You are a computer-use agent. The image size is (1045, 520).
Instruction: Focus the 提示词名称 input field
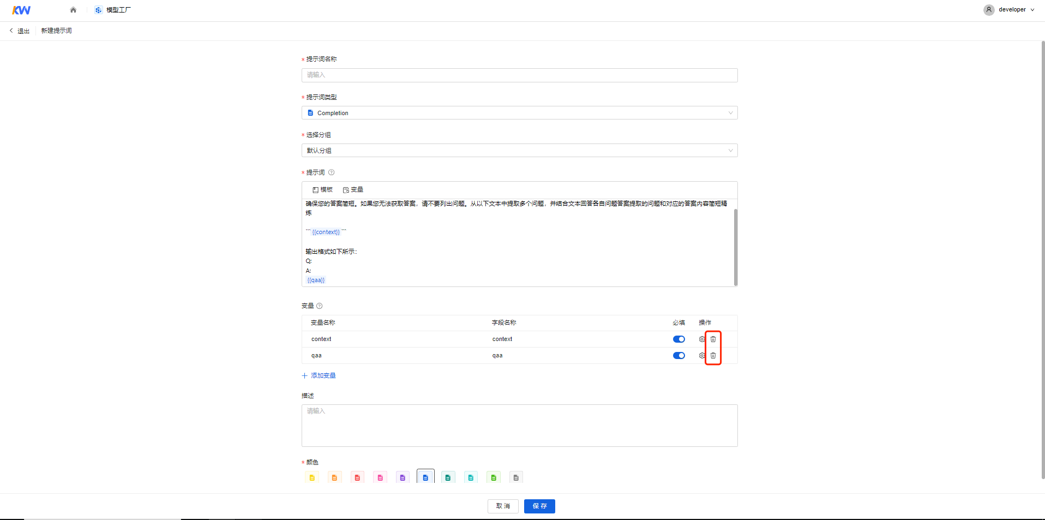pos(519,75)
